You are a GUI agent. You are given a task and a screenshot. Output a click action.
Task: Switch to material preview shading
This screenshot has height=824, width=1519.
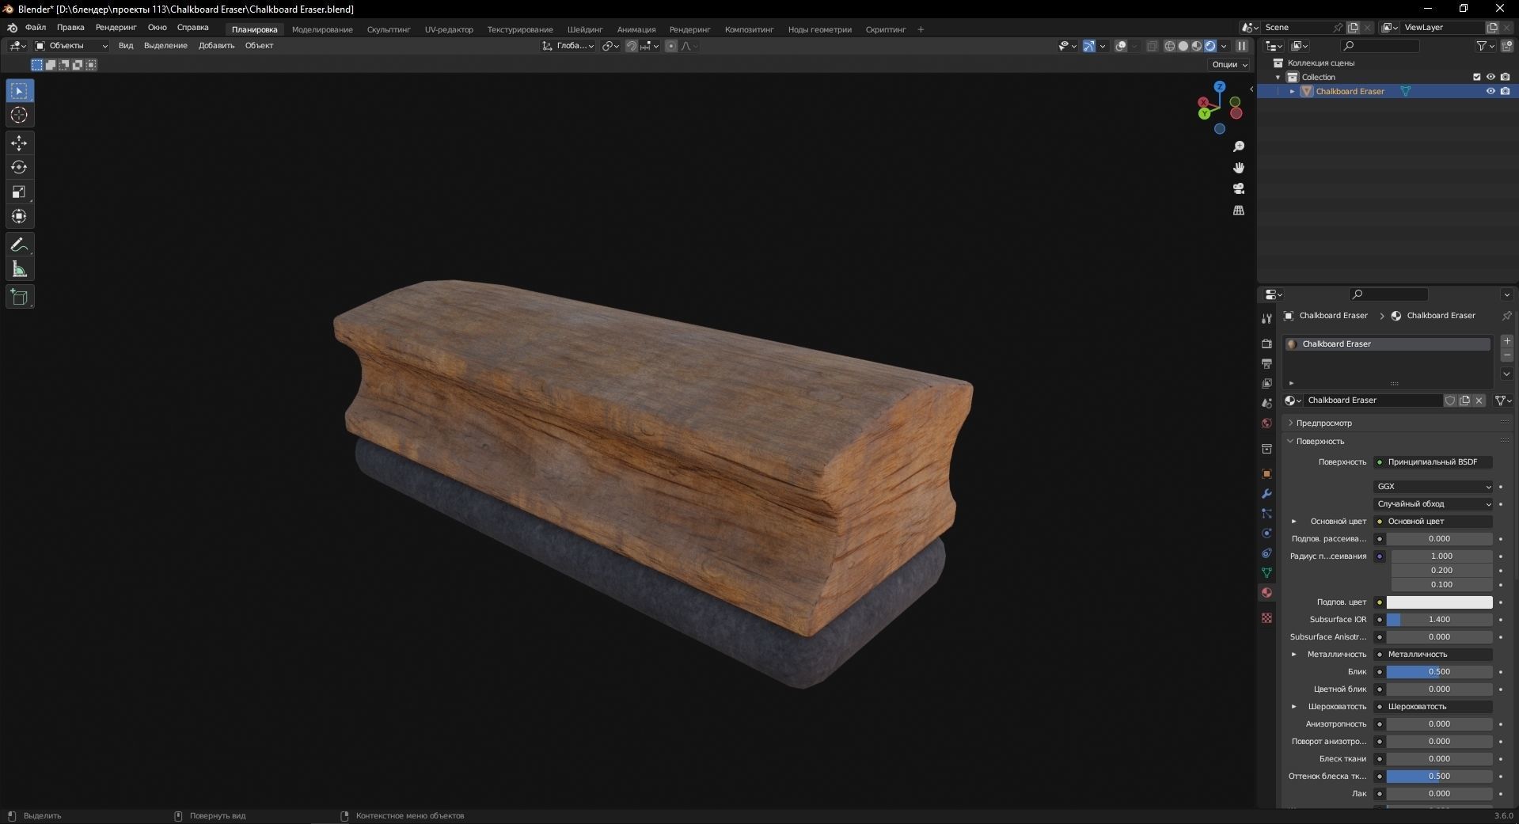(1197, 46)
